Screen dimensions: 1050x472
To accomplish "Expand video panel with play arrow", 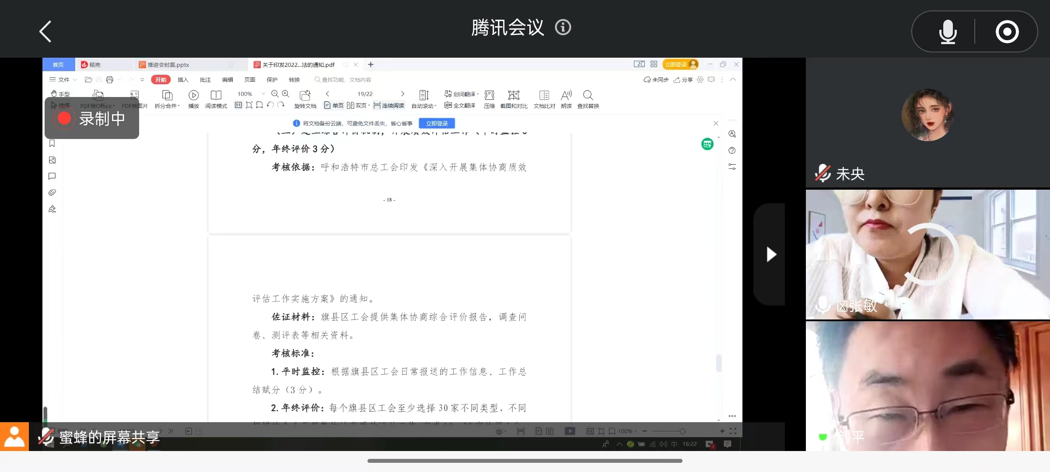I will point(771,254).
